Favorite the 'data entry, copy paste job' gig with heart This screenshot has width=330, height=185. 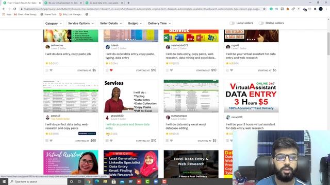pos(51,70)
